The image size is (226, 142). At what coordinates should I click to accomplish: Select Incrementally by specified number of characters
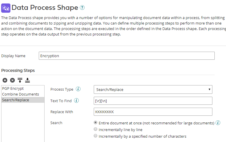pyautogui.click(x=95, y=136)
